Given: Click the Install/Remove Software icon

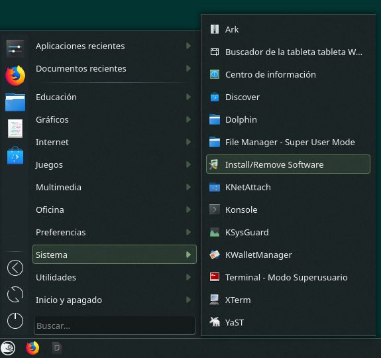Looking at the screenshot, I should coord(215,164).
